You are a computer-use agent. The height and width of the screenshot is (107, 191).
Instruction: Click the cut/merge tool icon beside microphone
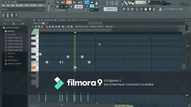click(x=7, y=15)
